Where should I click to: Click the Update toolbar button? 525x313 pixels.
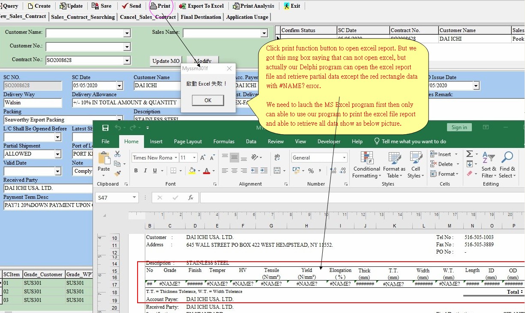(71, 6)
